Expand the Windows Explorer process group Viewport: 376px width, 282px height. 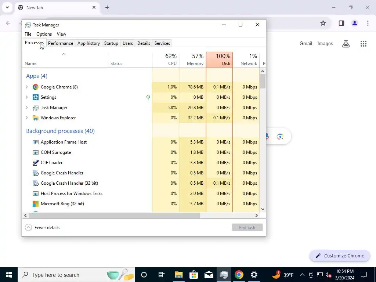coord(27,118)
